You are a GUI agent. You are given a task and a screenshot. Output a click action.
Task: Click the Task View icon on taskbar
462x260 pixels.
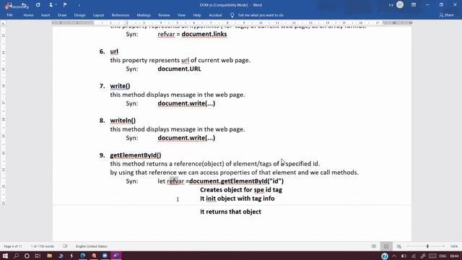(x=38, y=256)
